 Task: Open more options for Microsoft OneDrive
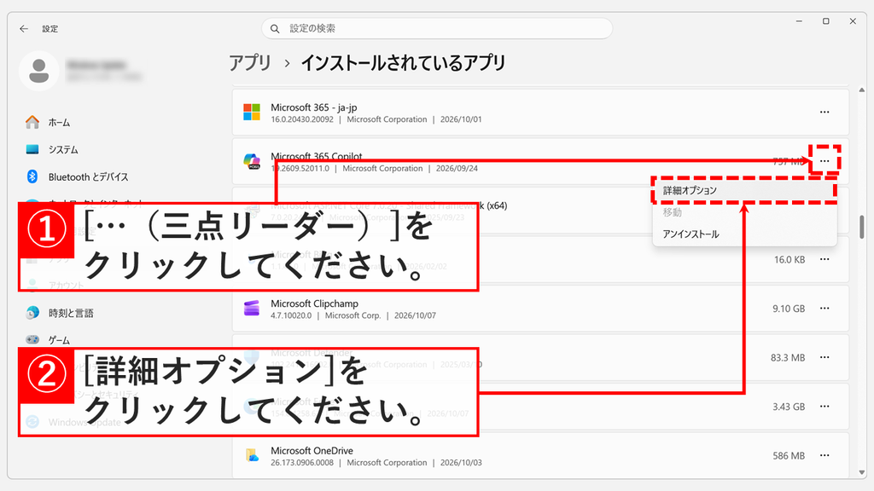pos(824,455)
